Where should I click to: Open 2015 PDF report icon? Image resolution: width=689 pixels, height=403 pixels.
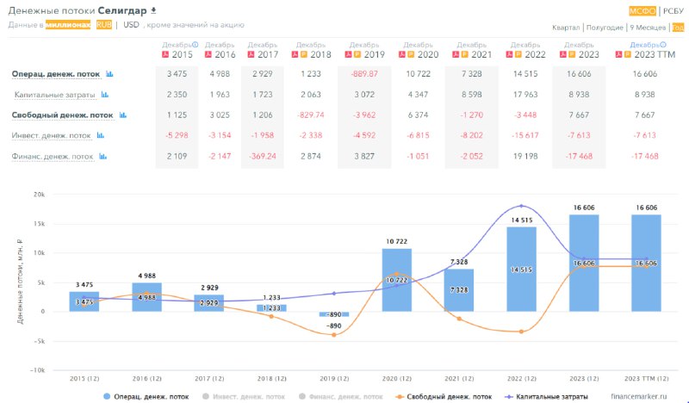click(x=165, y=54)
